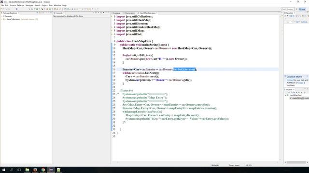Open the Project menu

(44, 5)
